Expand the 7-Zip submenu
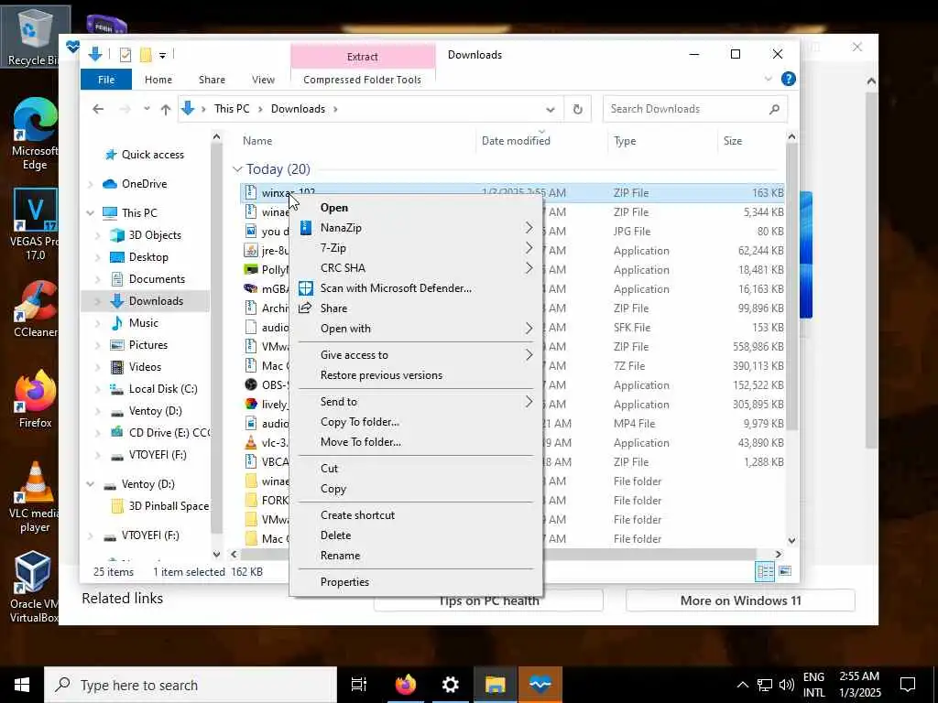The width and height of the screenshot is (938, 703). (x=529, y=247)
